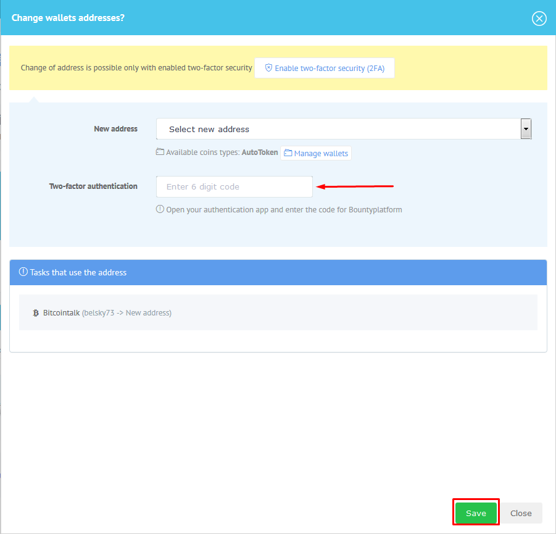This screenshot has width=556, height=534.
Task: Click the green Save button
Action: coord(476,513)
